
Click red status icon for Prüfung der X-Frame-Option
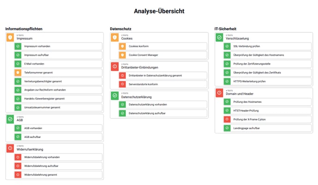[227, 119]
